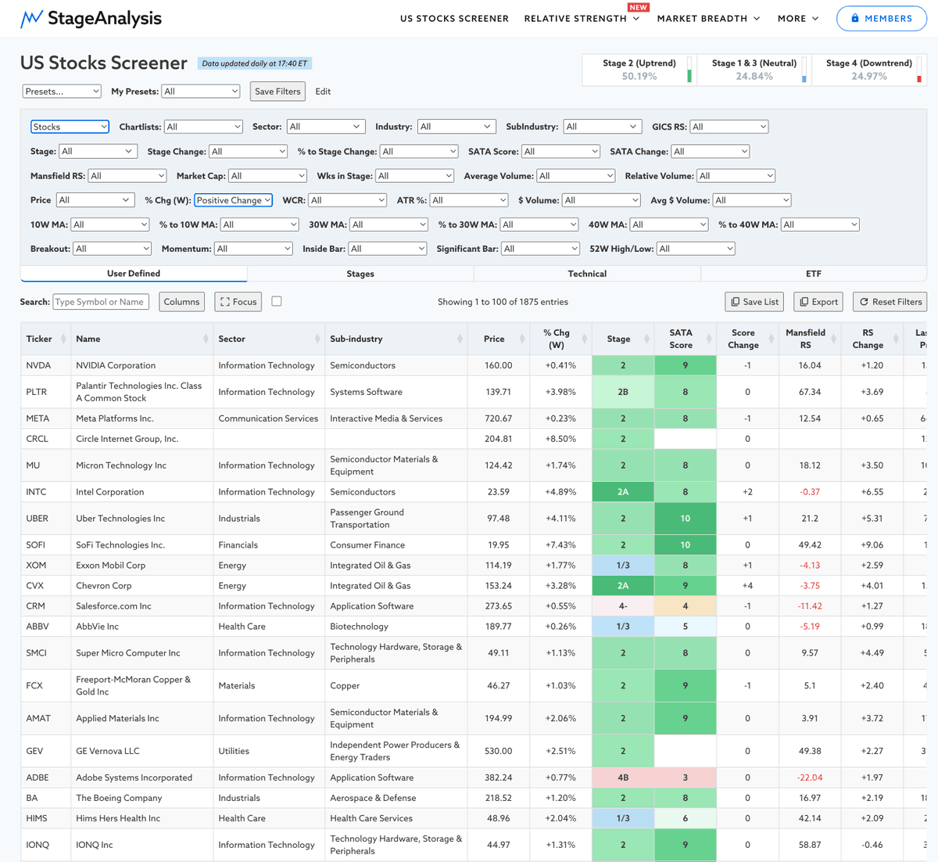Image resolution: width=938 pixels, height=862 pixels.
Task: Open the 52W High/Low dropdown
Action: click(x=696, y=249)
